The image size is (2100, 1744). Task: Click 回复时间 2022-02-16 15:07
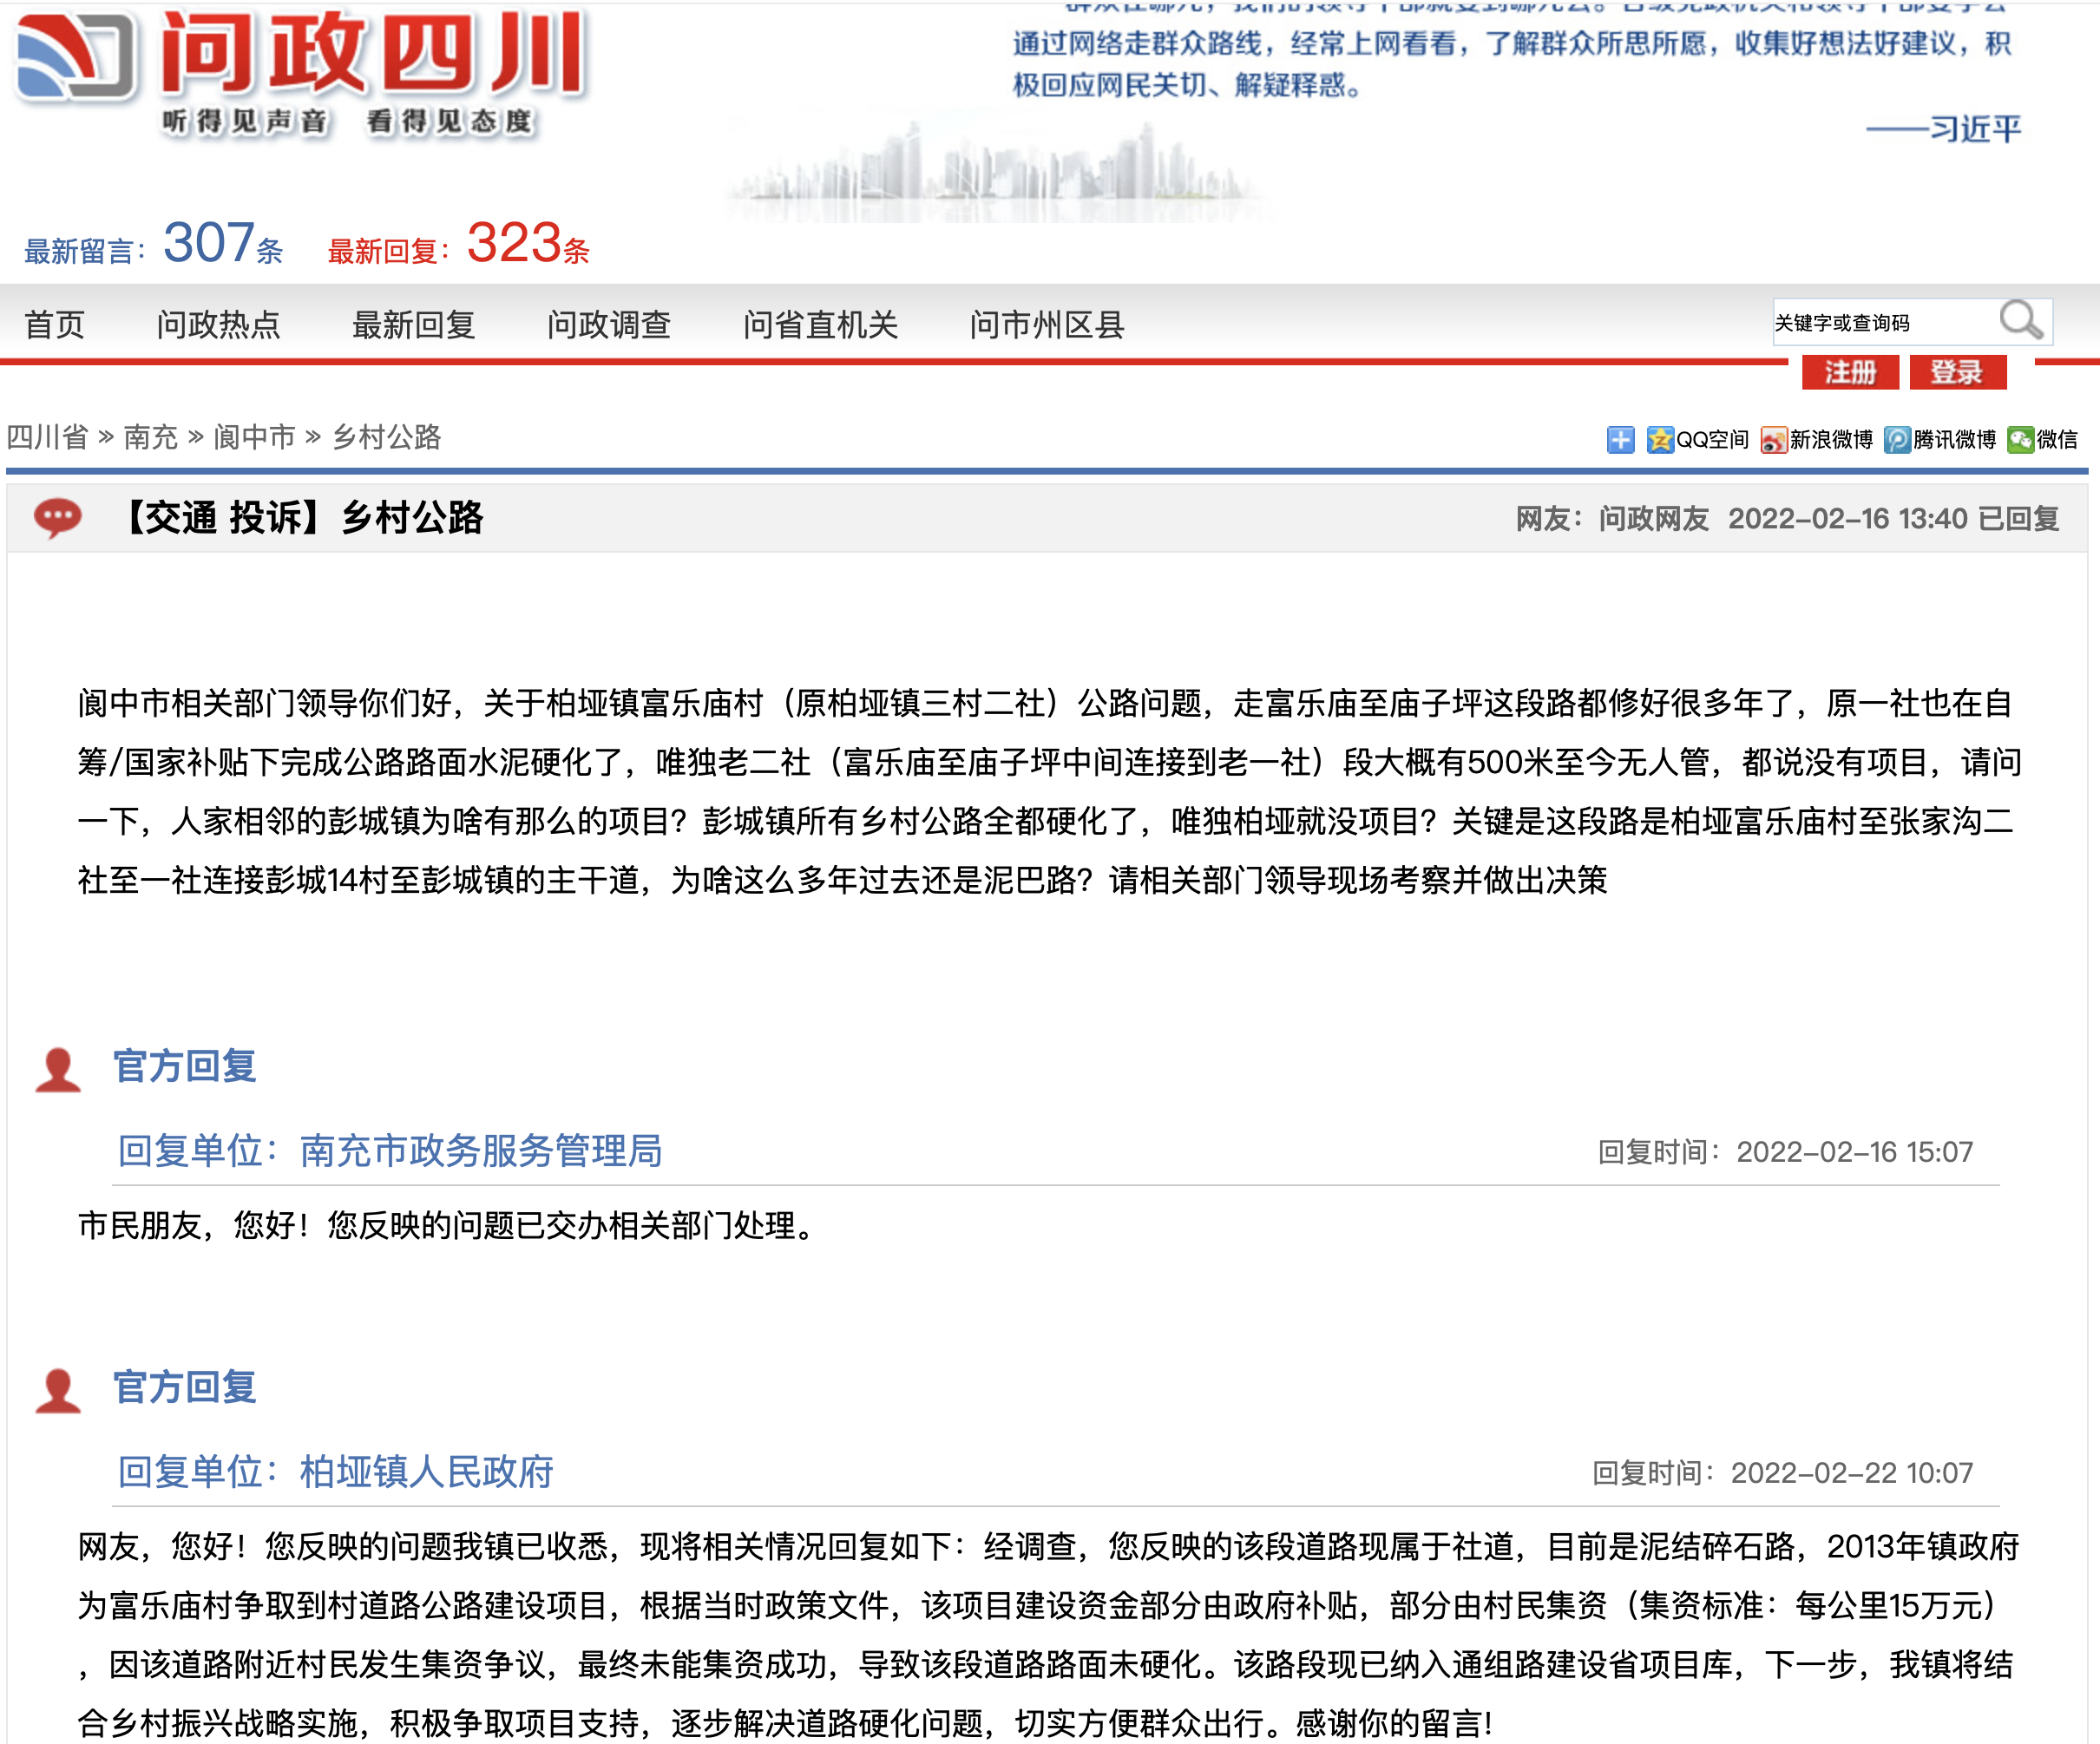point(1785,1152)
